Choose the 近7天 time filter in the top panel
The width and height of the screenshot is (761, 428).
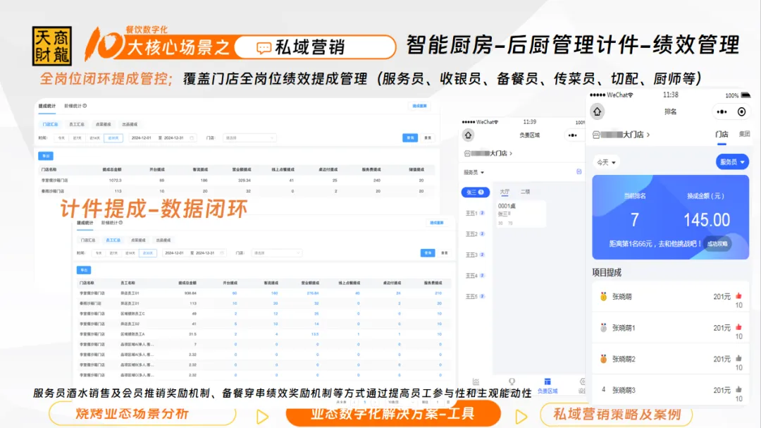click(x=78, y=138)
